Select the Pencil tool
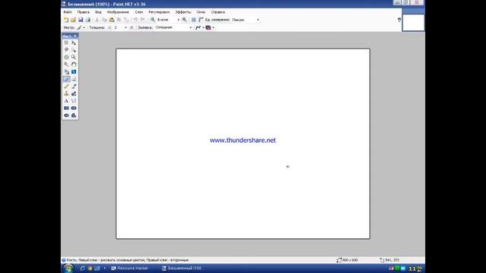The width and height of the screenshot is (486, 273). (x=66, y=86)
